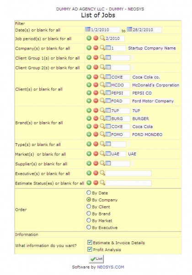Click the MCDO client code field

point(121,85)
